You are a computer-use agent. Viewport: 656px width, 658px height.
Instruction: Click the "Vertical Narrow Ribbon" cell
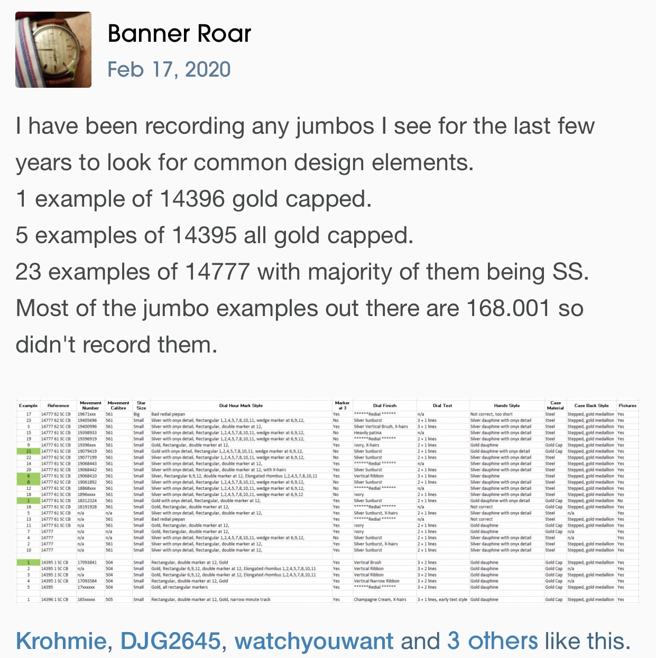pos(376,581)
